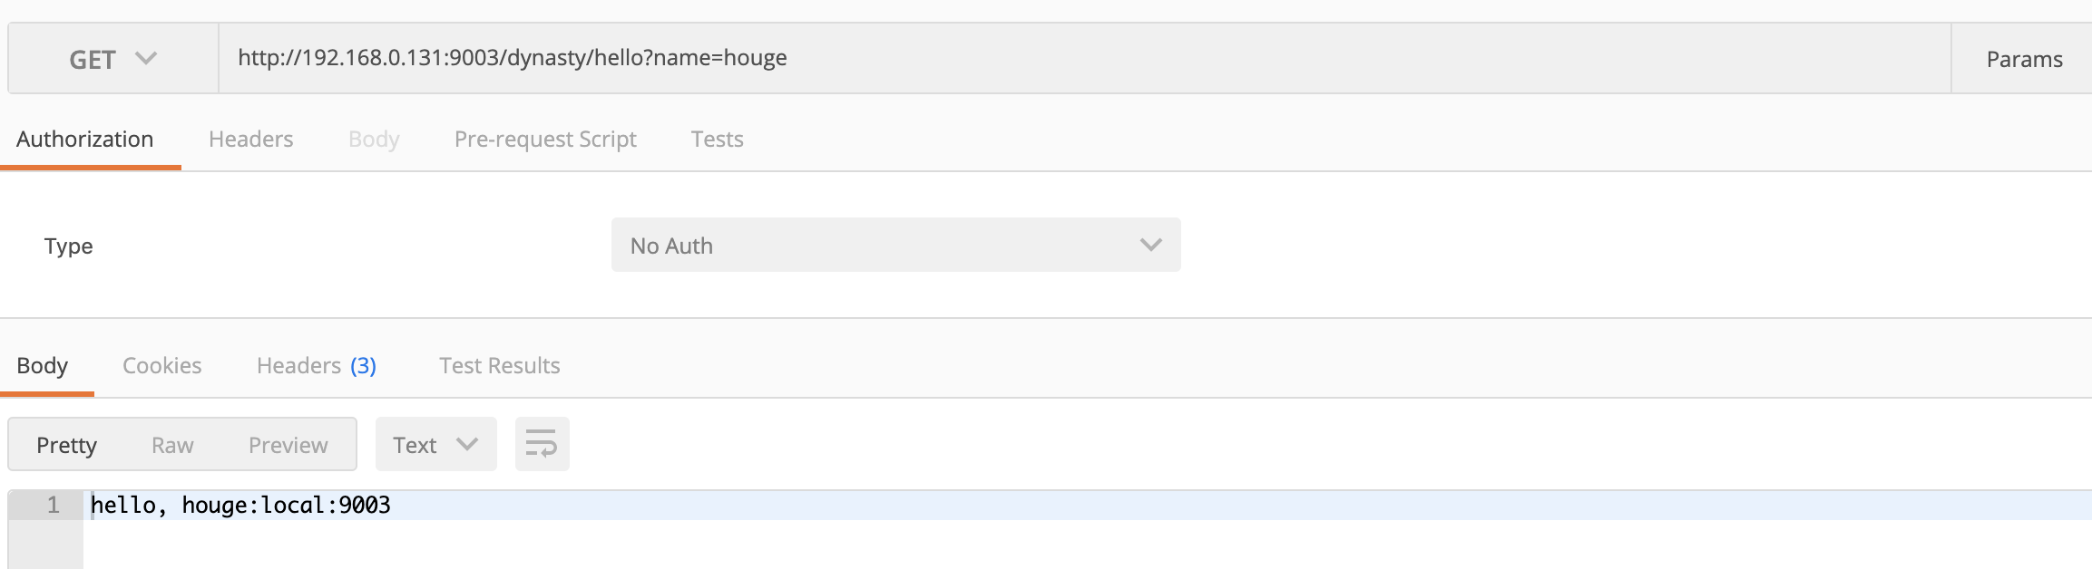Viewport: 2092px width, 569px height.
Task: Click the response text line
Action: coord(240,505)
